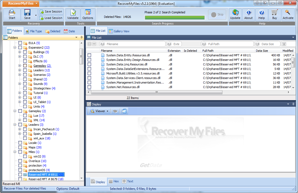Image resolution: width=298 pixels, height=193 pixels.
Task: Open the Options tool
Action: 88,15
